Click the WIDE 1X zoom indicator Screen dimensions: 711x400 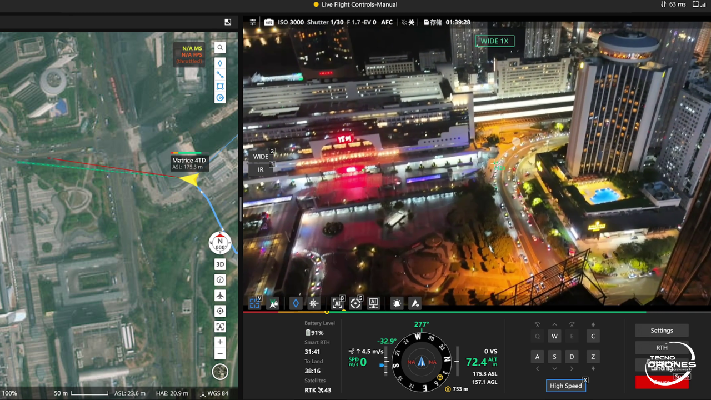tap(494, 41)
